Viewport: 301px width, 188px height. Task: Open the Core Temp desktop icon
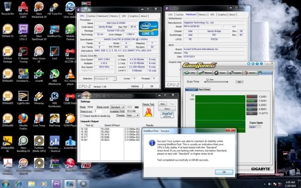point(39,120)
